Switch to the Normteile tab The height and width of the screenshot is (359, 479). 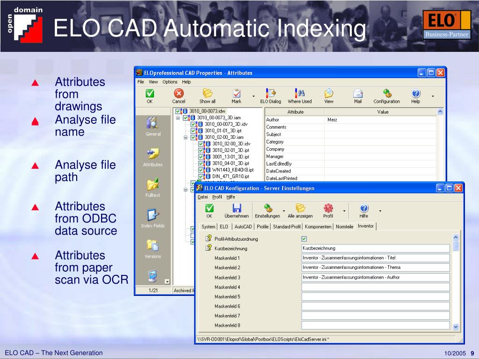345,227
